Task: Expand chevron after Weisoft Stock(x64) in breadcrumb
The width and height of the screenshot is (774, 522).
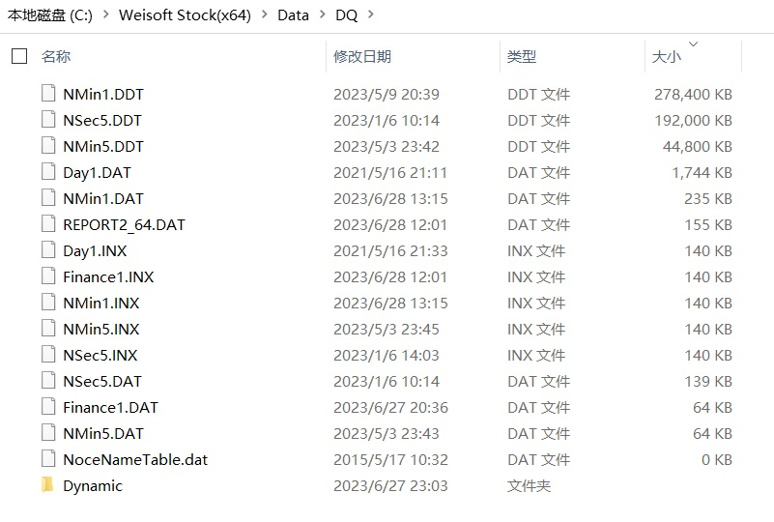Action: [x=264, y=14]
